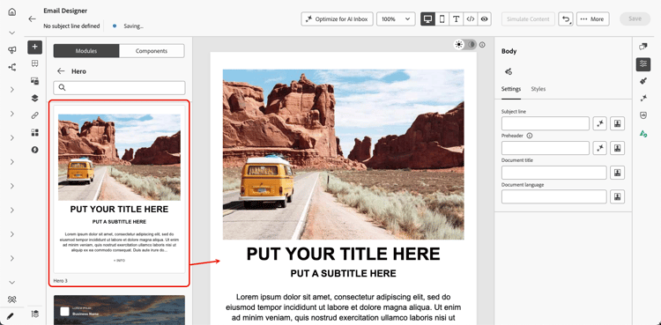Viewport: 661px width, 325px height.
Task: Click into the Document title input
Action: (554, 173)
